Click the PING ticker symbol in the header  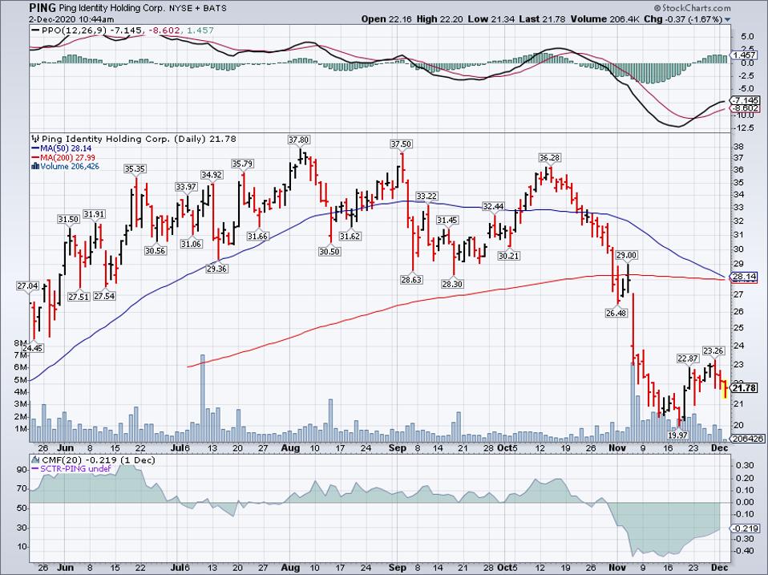[x=42, y=8]
